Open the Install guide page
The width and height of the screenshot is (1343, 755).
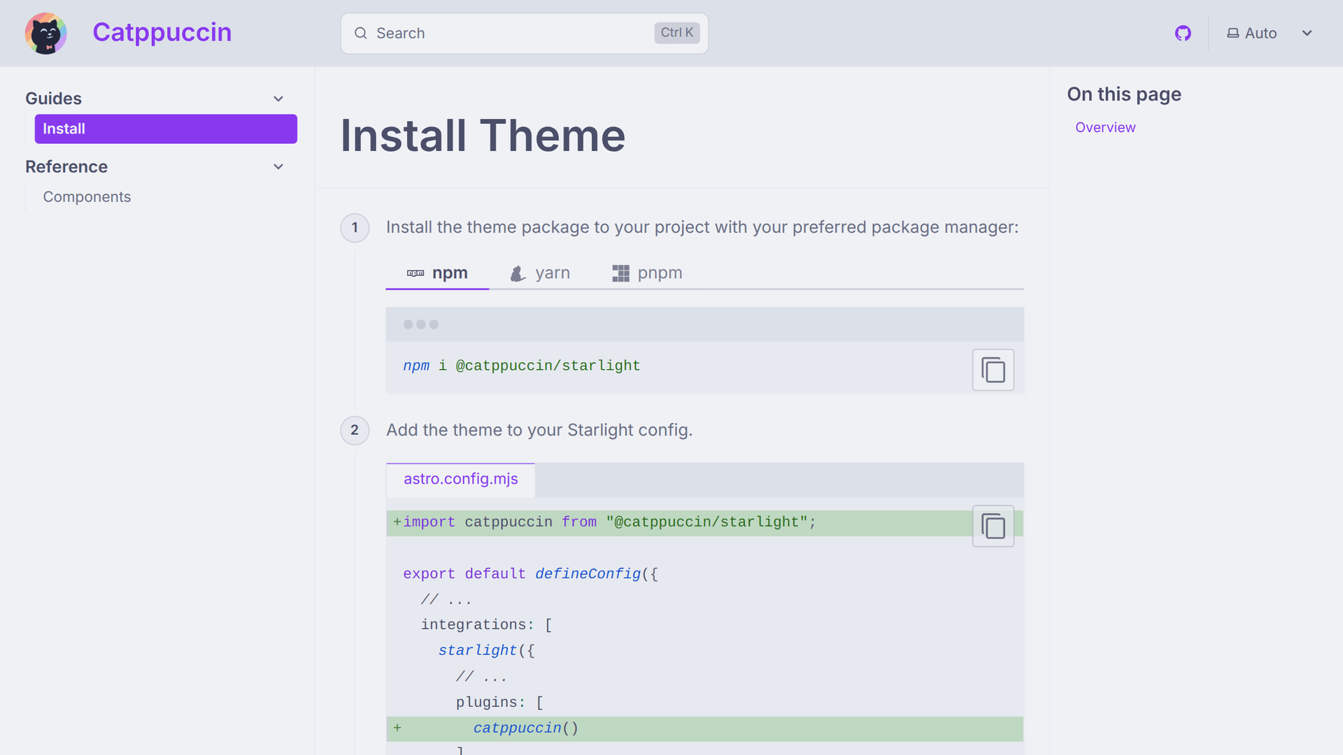(166, 129)
